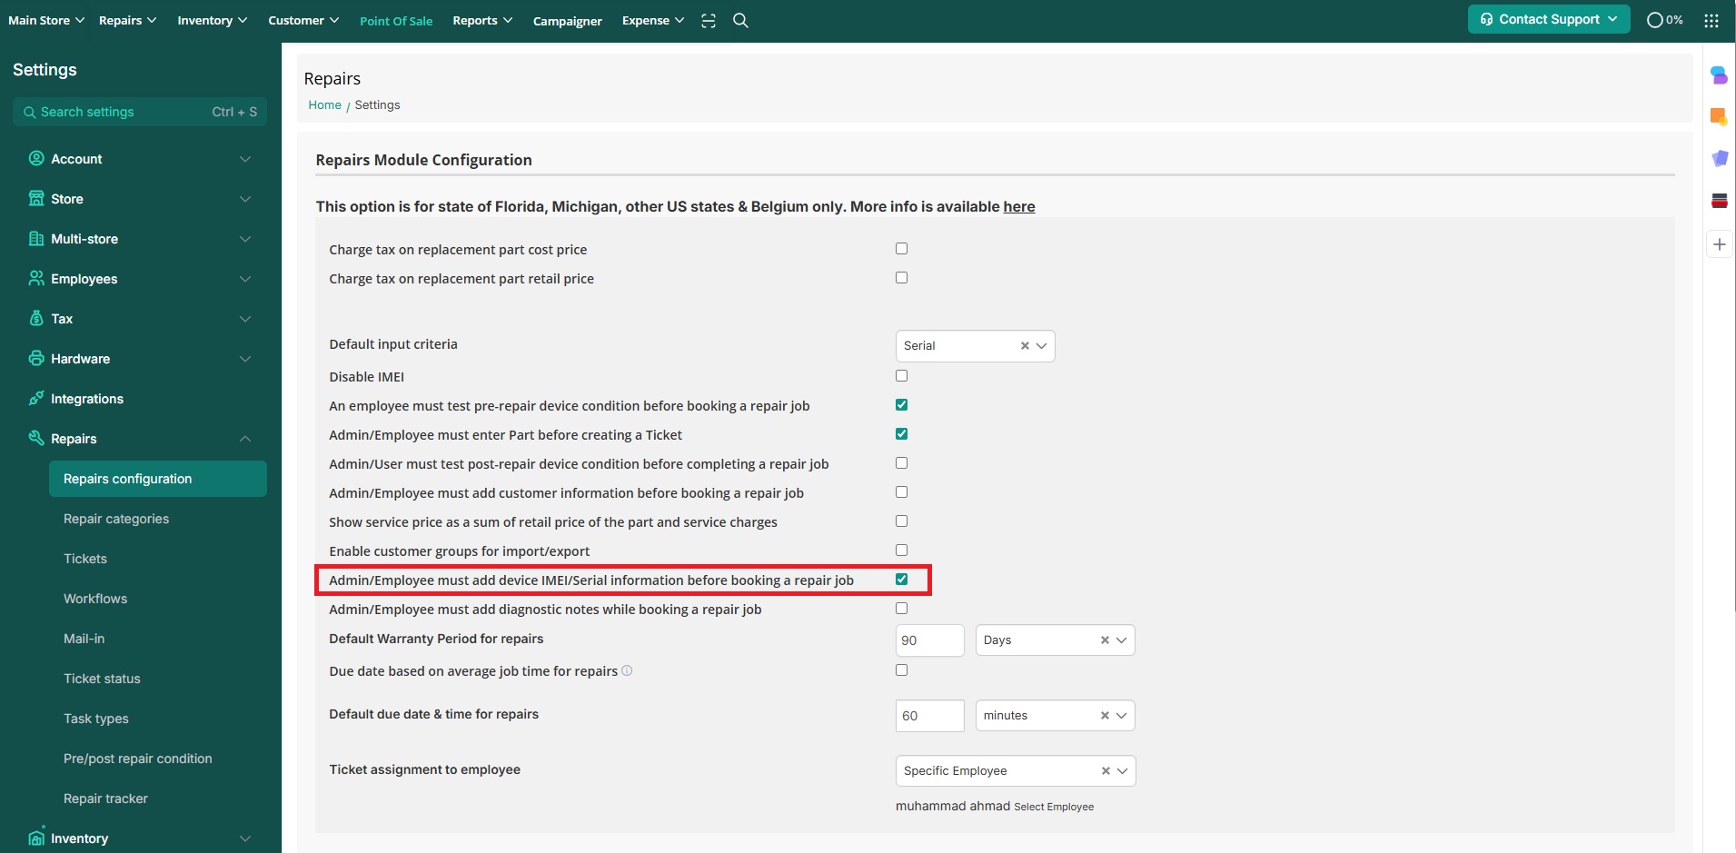Open the Reports menu
The image size is (1736, 853).
481,21
